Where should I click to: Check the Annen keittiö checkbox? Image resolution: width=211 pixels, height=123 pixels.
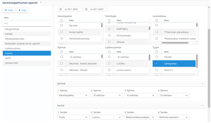point(62,32)
